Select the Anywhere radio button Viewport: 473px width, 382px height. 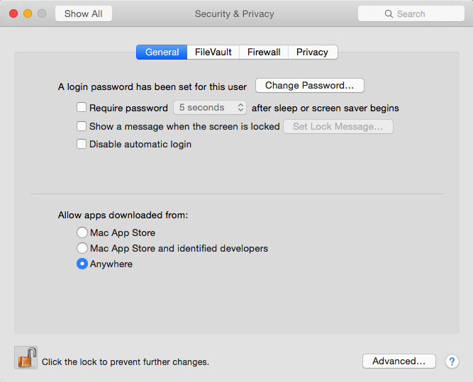82,264
